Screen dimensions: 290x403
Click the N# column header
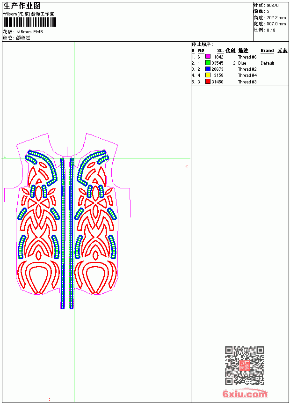tap(201, 51)
